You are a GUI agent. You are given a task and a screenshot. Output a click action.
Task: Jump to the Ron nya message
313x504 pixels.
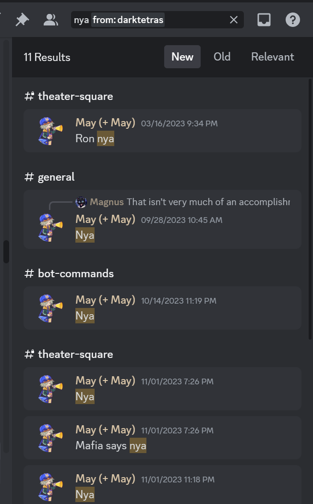[x=162, y=131]
